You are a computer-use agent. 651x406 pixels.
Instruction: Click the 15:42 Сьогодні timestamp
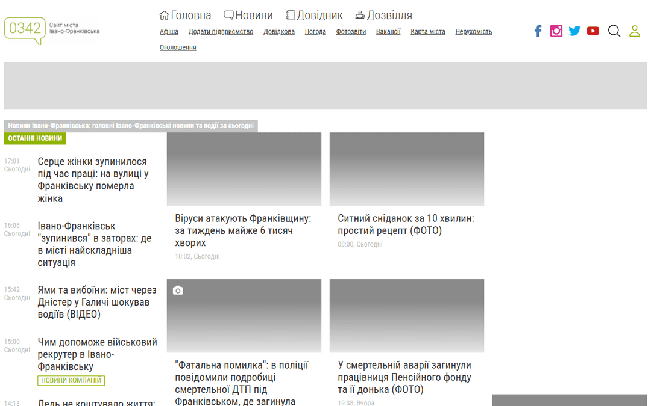click(x=17, y=294)
